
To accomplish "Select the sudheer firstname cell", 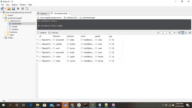I will pyautogui.click(x=59, y=44).
